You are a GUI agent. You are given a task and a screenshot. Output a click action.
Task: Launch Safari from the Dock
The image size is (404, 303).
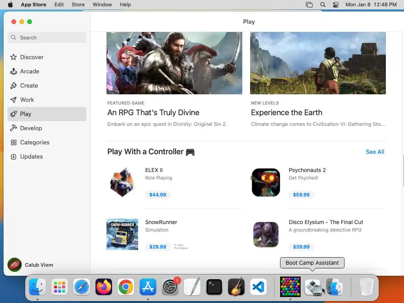click(82, 287)
